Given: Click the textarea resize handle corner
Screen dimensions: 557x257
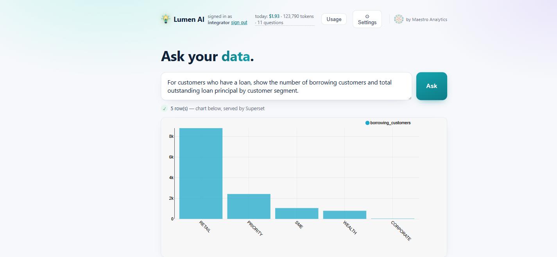Looking at the screenshot, I should (410, 98).
